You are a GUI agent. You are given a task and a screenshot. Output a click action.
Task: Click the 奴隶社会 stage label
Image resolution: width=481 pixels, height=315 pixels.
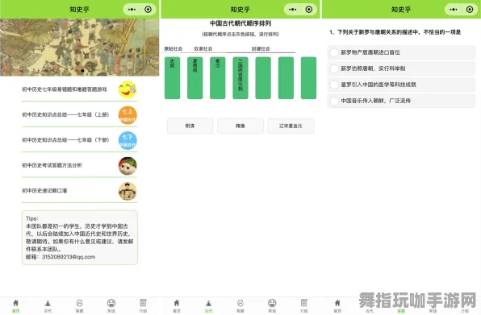203,48
